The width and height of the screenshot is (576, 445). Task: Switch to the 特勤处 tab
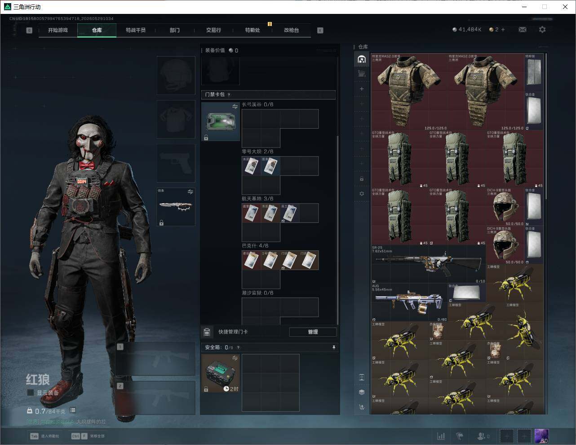coord(253,30)
